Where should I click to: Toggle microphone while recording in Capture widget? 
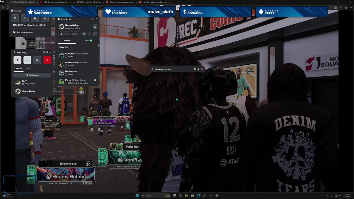[x=45, y=19]
